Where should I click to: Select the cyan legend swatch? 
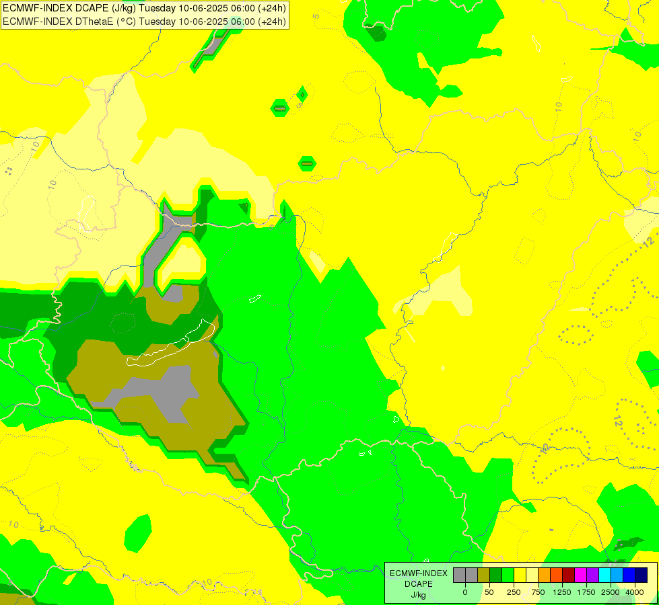tap(604, 575)
